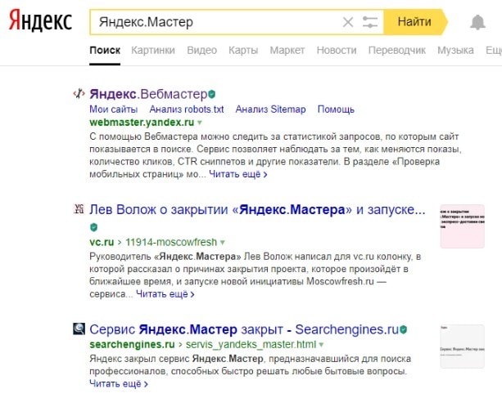502x398 pixels.
Task: Click Читать ещё under searchengines.ru snippet
Action: (x=119, y=383)
